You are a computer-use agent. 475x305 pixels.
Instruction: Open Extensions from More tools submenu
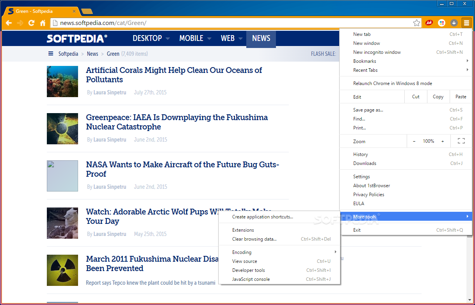tap(279, 230)
